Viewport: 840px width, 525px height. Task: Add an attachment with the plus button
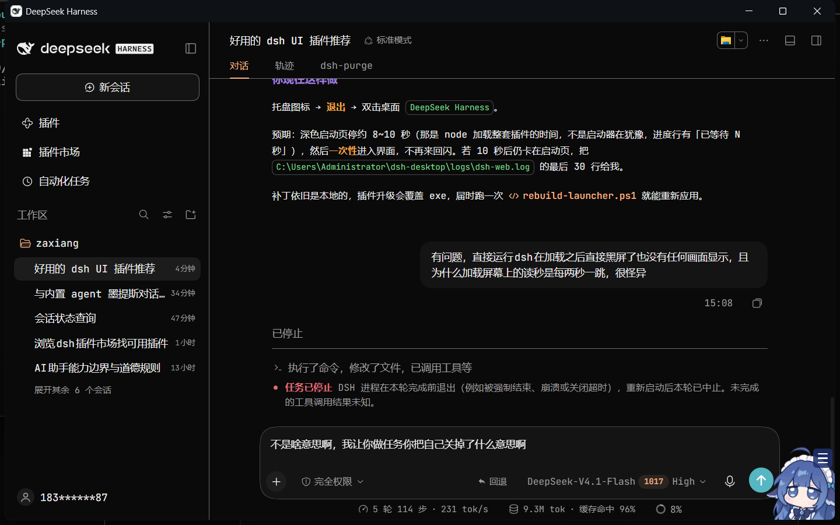(x=276, y=482)
